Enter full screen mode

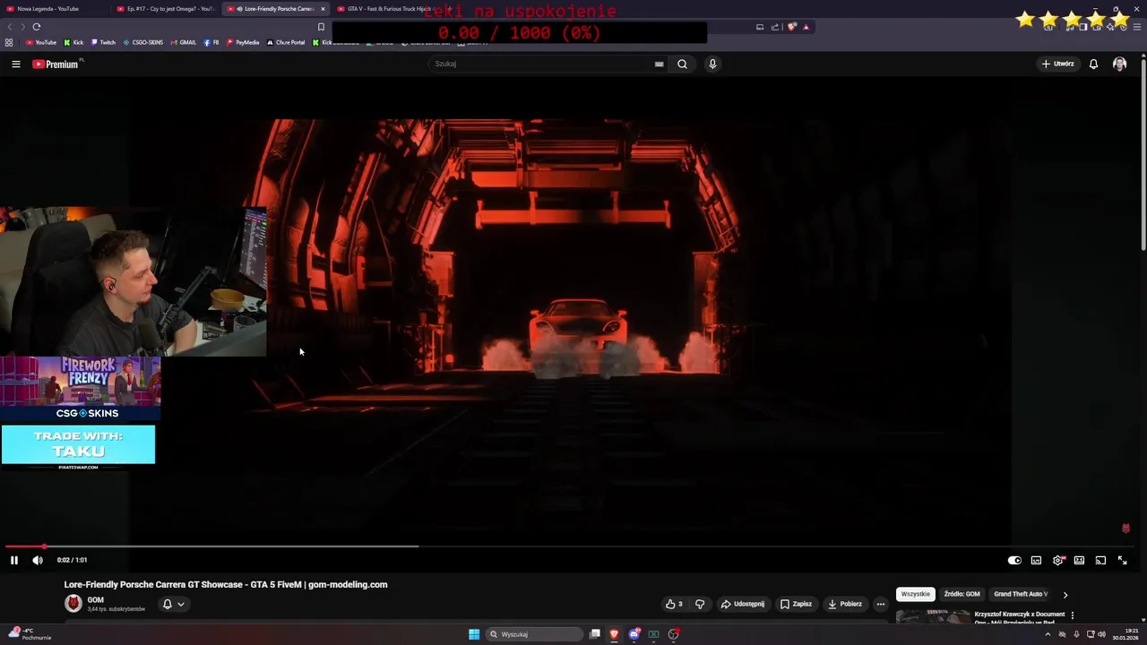tap(1122, 560)
